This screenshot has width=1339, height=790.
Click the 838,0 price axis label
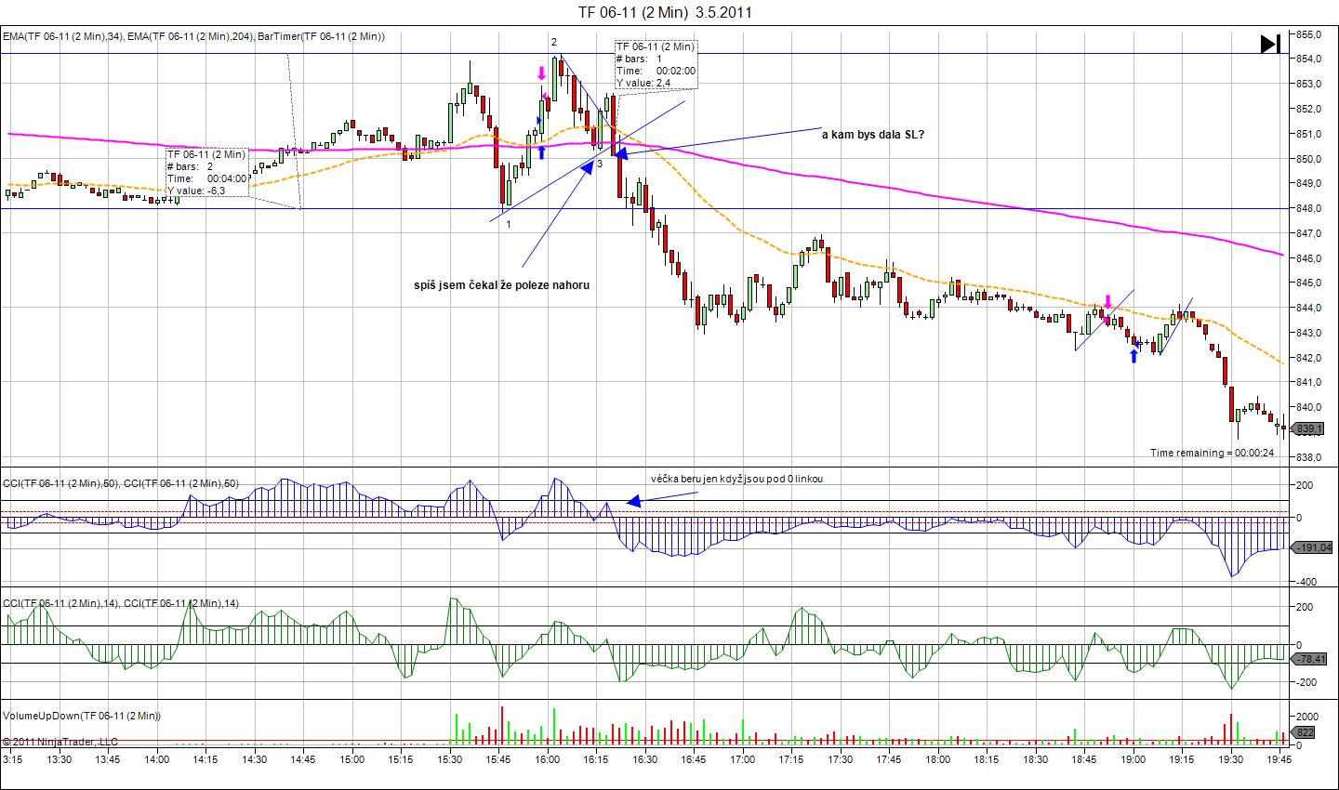pos(1309,457)
